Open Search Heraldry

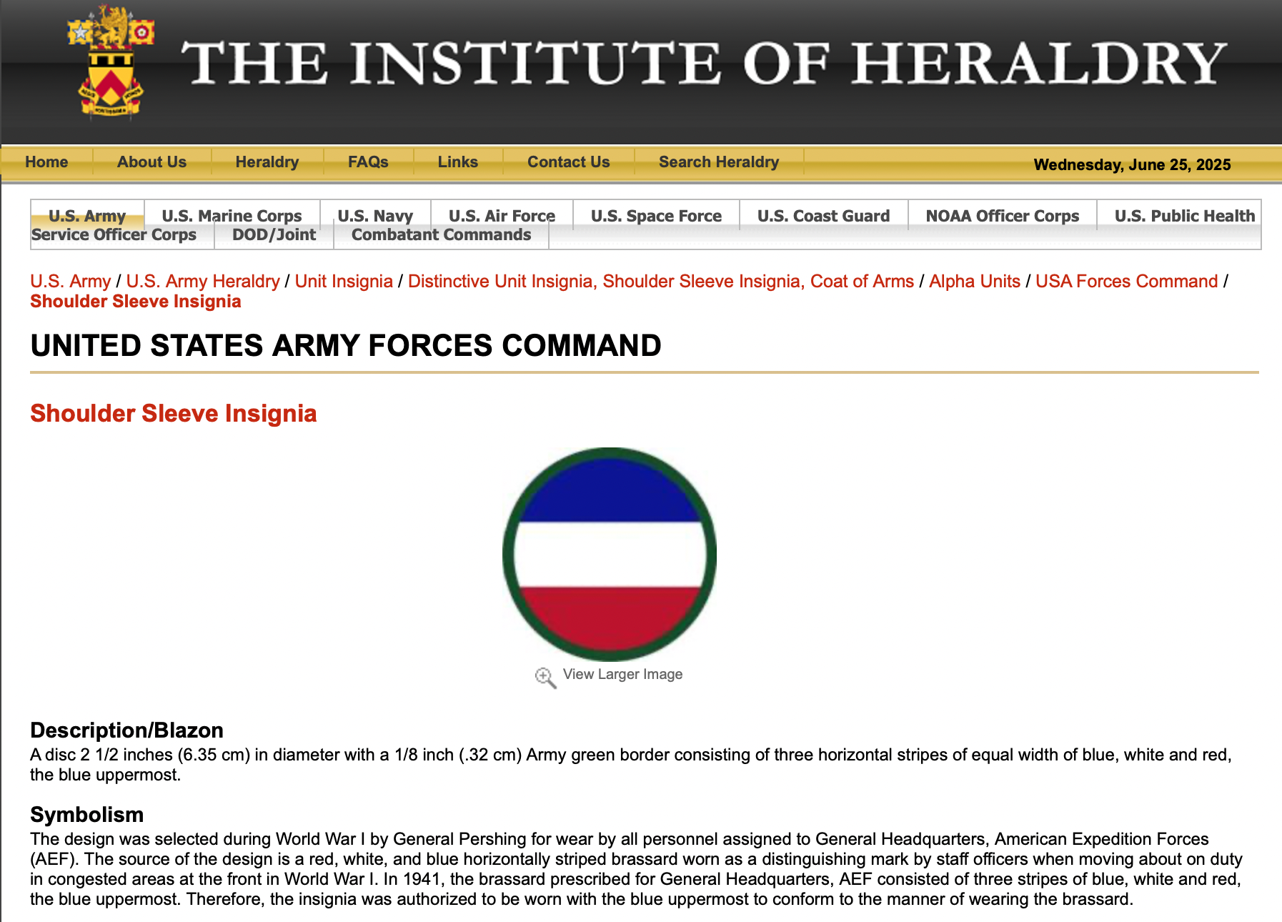tap(719, 162)
